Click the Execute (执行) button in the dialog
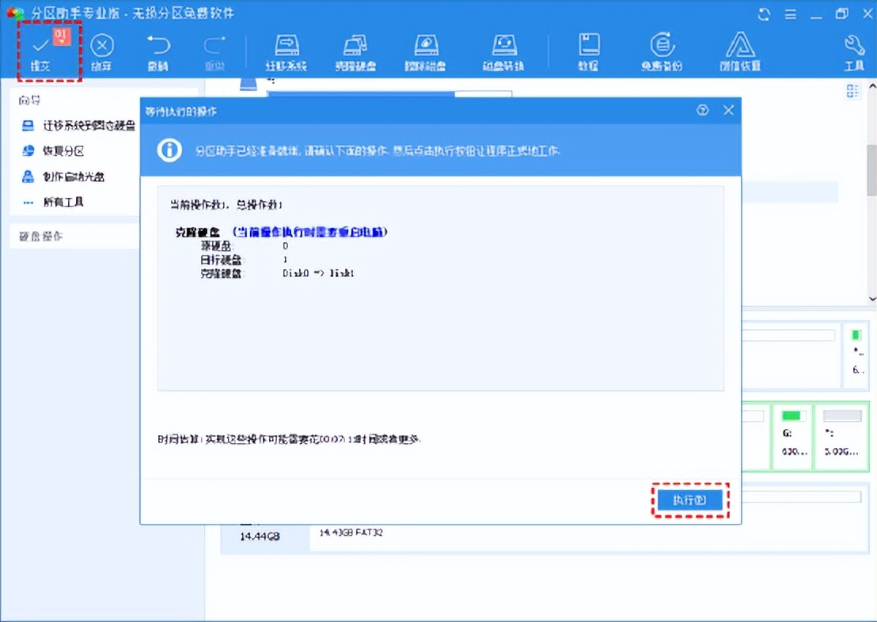Viewport: 877px width, 622px height. pyautogui.click(x=689, y=499)
